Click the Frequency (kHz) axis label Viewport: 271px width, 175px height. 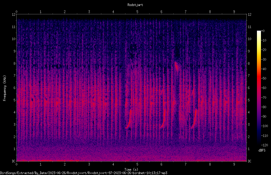(5, 88)
